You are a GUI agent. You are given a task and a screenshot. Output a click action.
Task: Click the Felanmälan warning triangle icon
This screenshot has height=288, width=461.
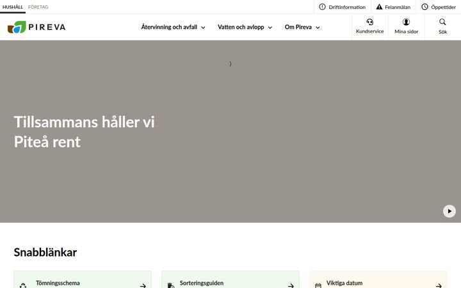click(x=379, y=7)
